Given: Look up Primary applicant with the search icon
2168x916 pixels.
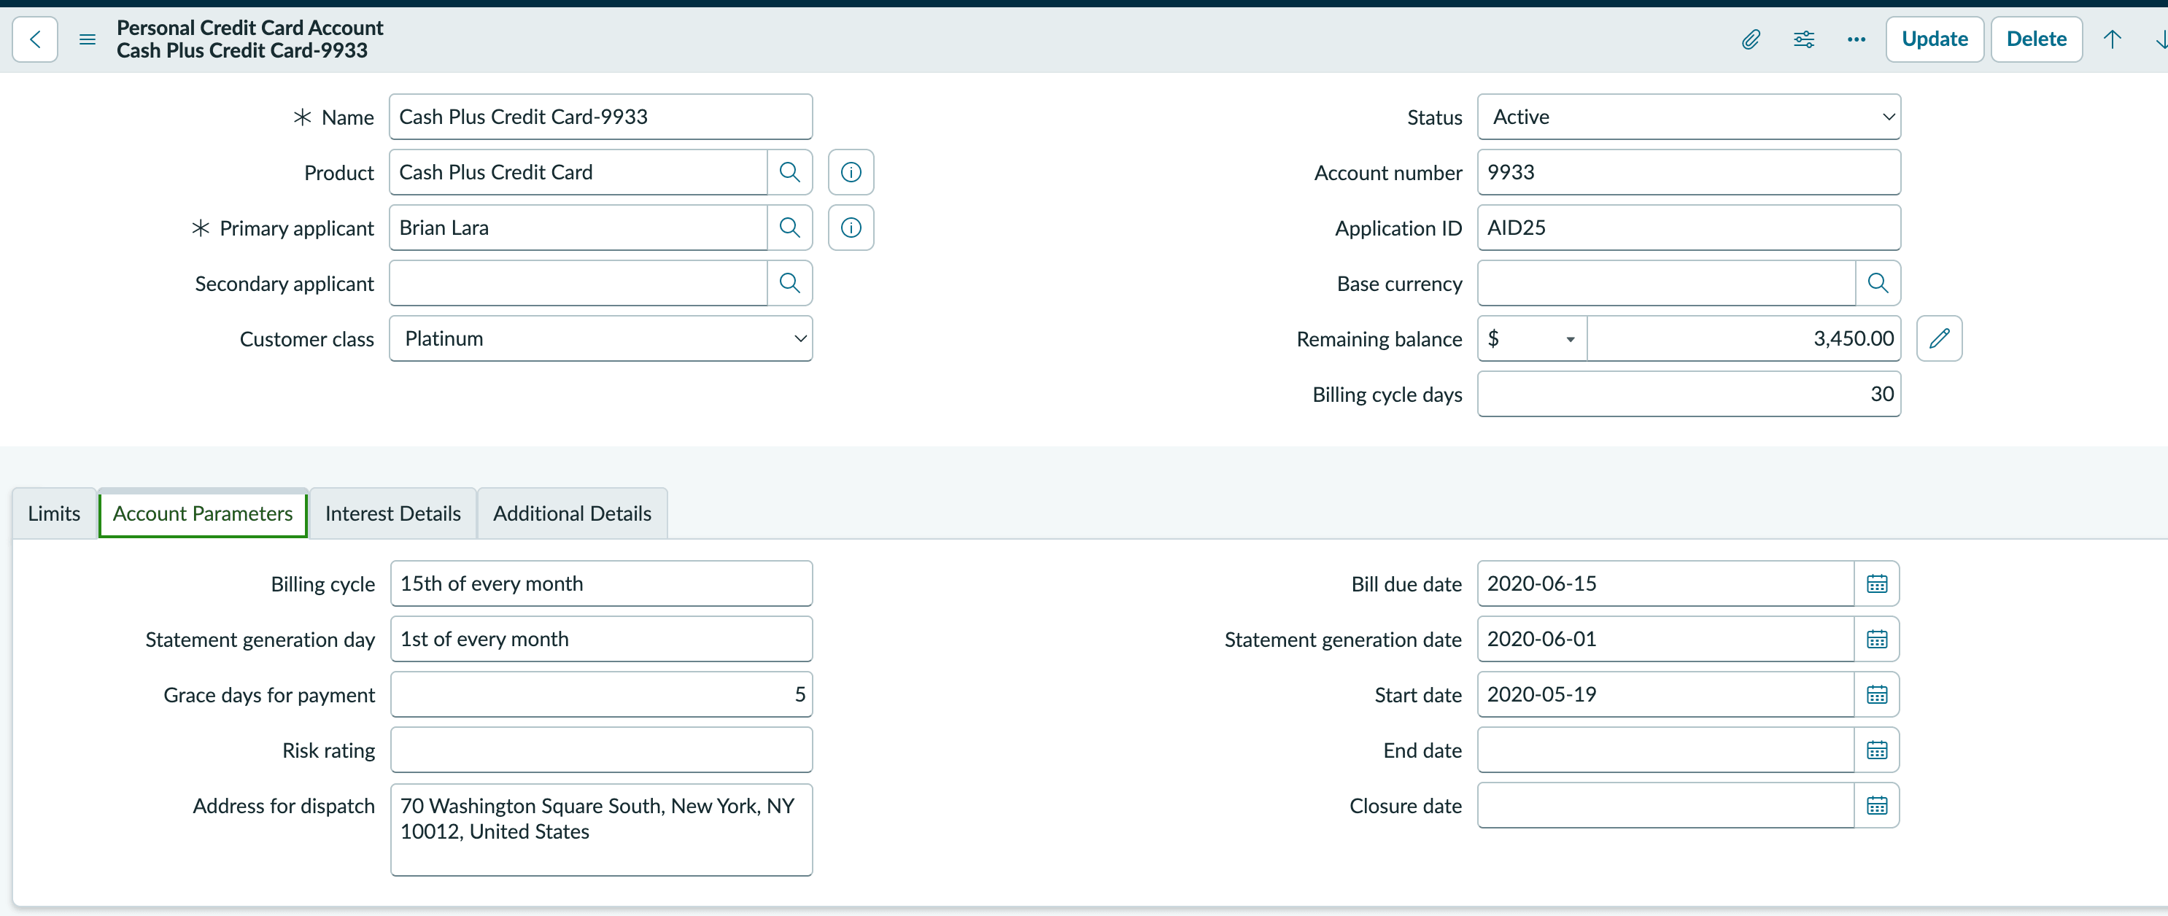Looking at the screenshot, I should [x=789, y=228].
